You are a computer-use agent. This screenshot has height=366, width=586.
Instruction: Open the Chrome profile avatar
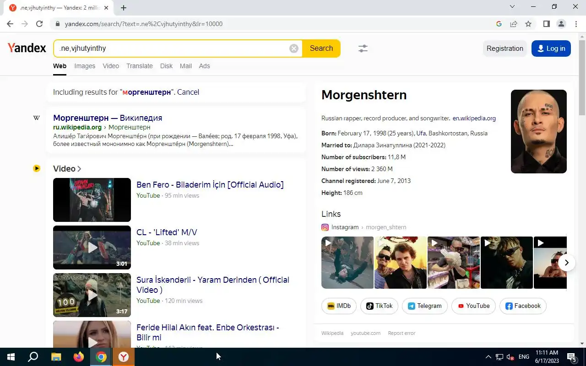point(561,24)
